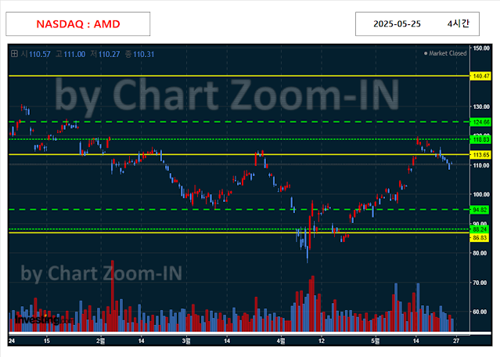
Task: Click the 5월 month marker on axis
Action: [x=376, y=341]
